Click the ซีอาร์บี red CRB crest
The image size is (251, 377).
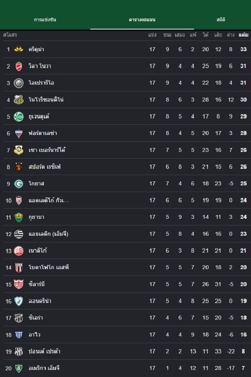pos(18,285)
